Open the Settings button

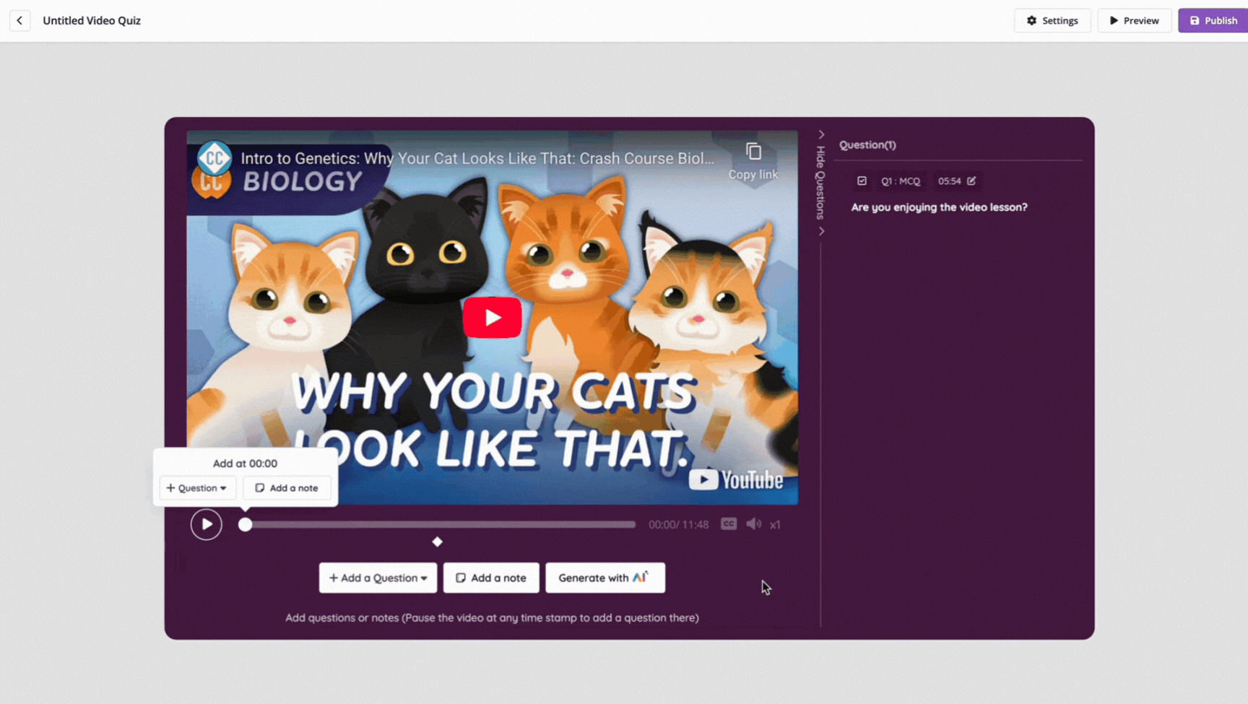pos(1052,20)
